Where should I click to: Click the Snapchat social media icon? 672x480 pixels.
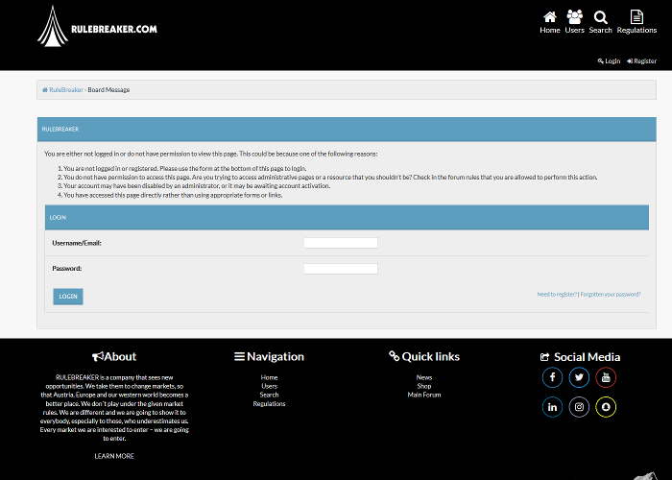(606, 407)
